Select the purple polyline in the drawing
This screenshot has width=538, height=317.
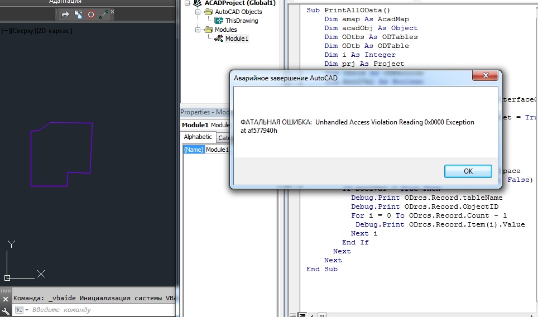(31, 158)
